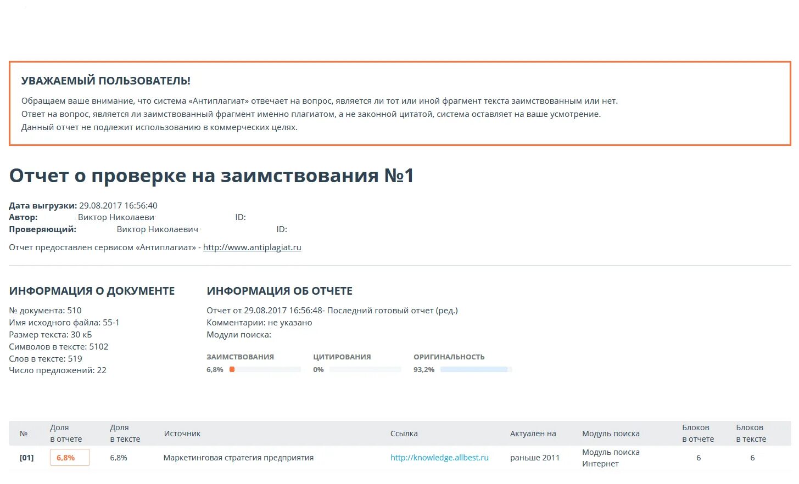Click the Оригинальность 93,2% progress bar
Screen dimensions: 799x484
pyautogui.click(x=476, y=370)
